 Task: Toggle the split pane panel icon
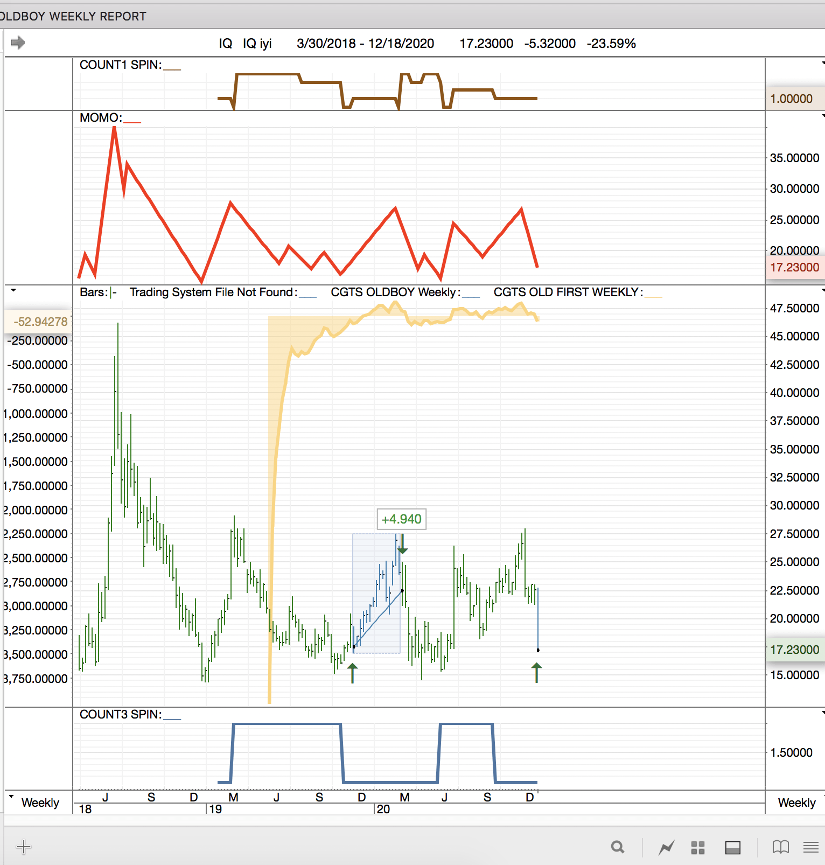pos(733,848)
